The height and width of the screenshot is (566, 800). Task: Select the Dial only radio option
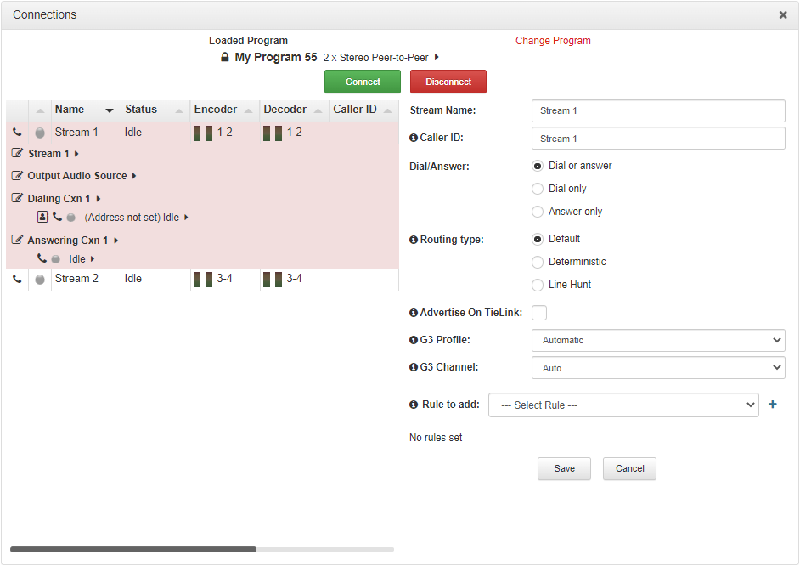click(538, 189)
